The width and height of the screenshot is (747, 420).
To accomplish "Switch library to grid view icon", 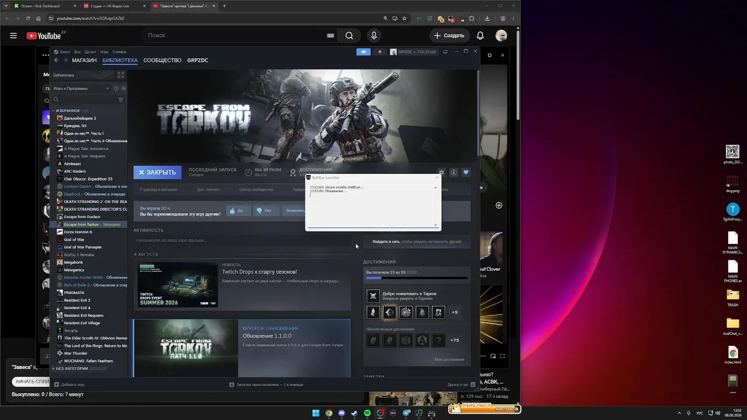I will [x=121, y=75].
